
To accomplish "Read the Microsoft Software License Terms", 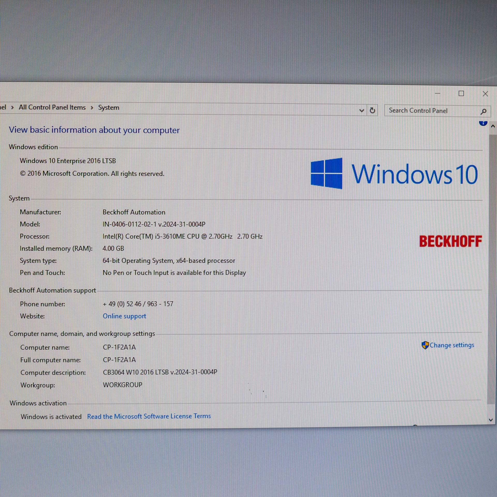I will click(149, 416).
